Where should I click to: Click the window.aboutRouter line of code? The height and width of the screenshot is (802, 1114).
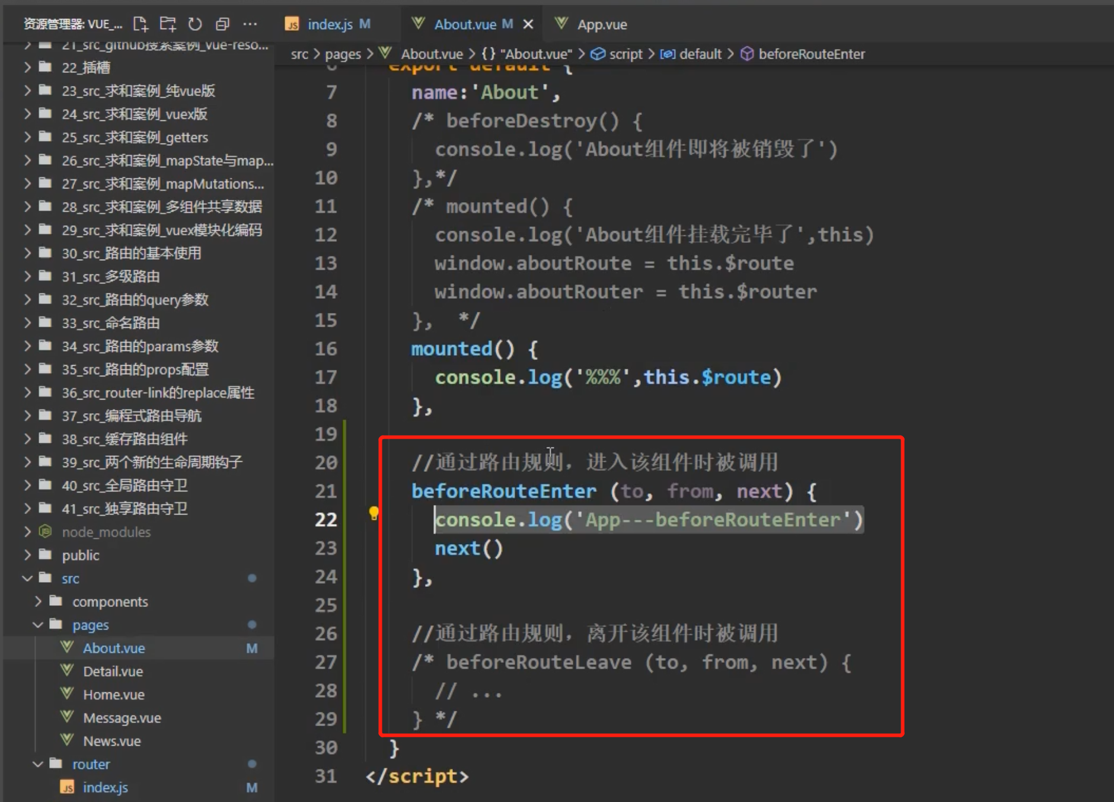pos(626,292)
